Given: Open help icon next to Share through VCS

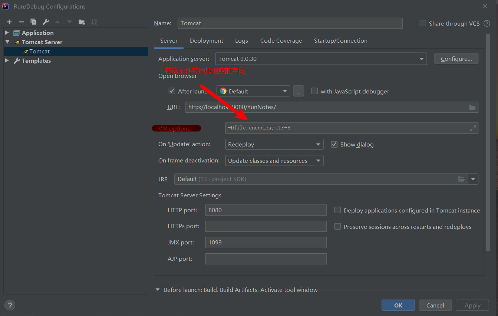Looking at the screenshot, I should (x=487, y=23).
